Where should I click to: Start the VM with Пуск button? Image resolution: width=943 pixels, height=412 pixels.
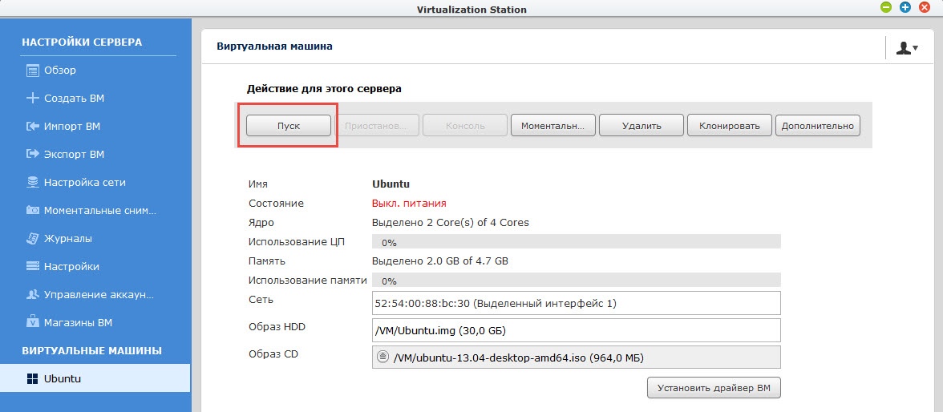point(289,126)
